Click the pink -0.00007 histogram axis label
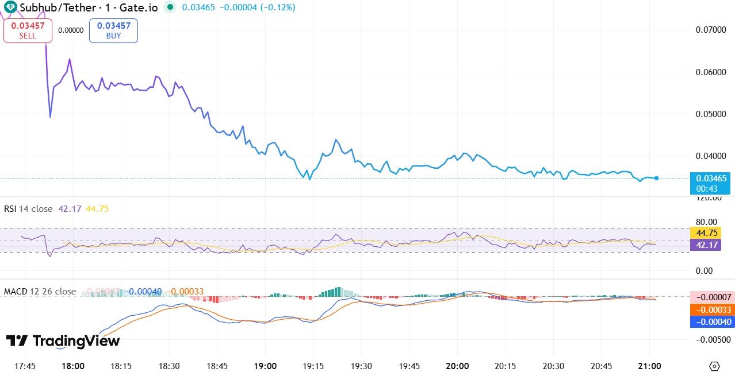This screenshot has height=372, width=735. [x=711, y=297]
